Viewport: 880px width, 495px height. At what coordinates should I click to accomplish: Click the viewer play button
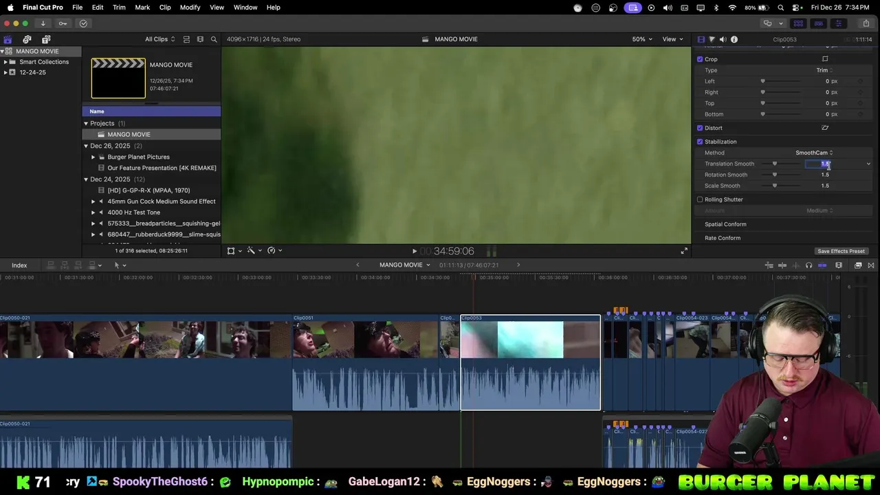414,252
